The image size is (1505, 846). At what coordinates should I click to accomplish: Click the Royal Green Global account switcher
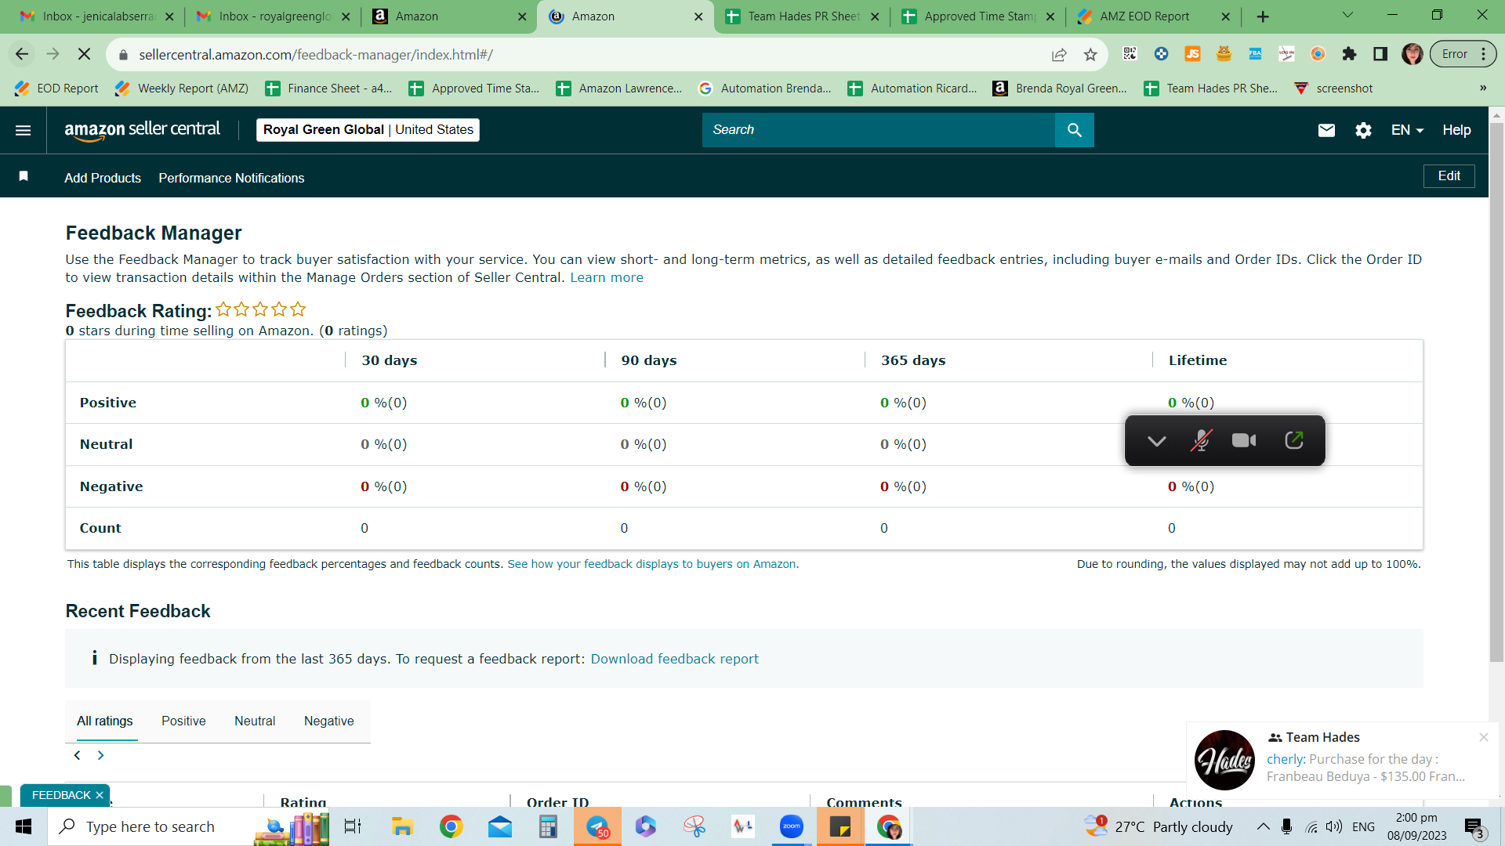(368, 130)
